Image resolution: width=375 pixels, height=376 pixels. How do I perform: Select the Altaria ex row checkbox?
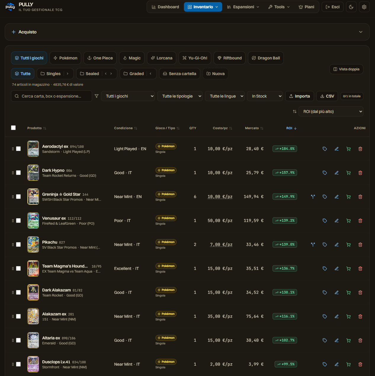(x=18, y=340)
